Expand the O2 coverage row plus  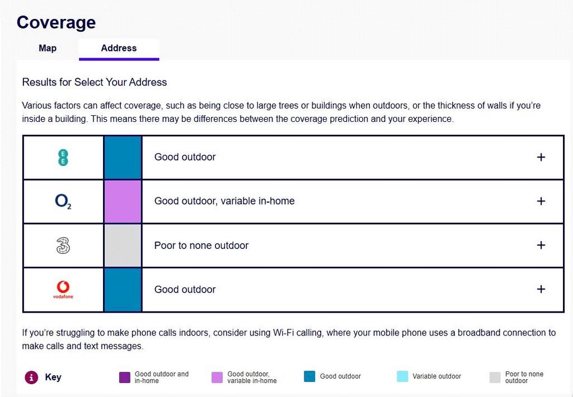pyautogui.click(x=541, y=201)
